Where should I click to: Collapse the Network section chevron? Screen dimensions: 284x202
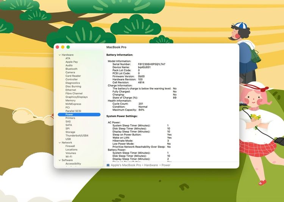[59, 143]
